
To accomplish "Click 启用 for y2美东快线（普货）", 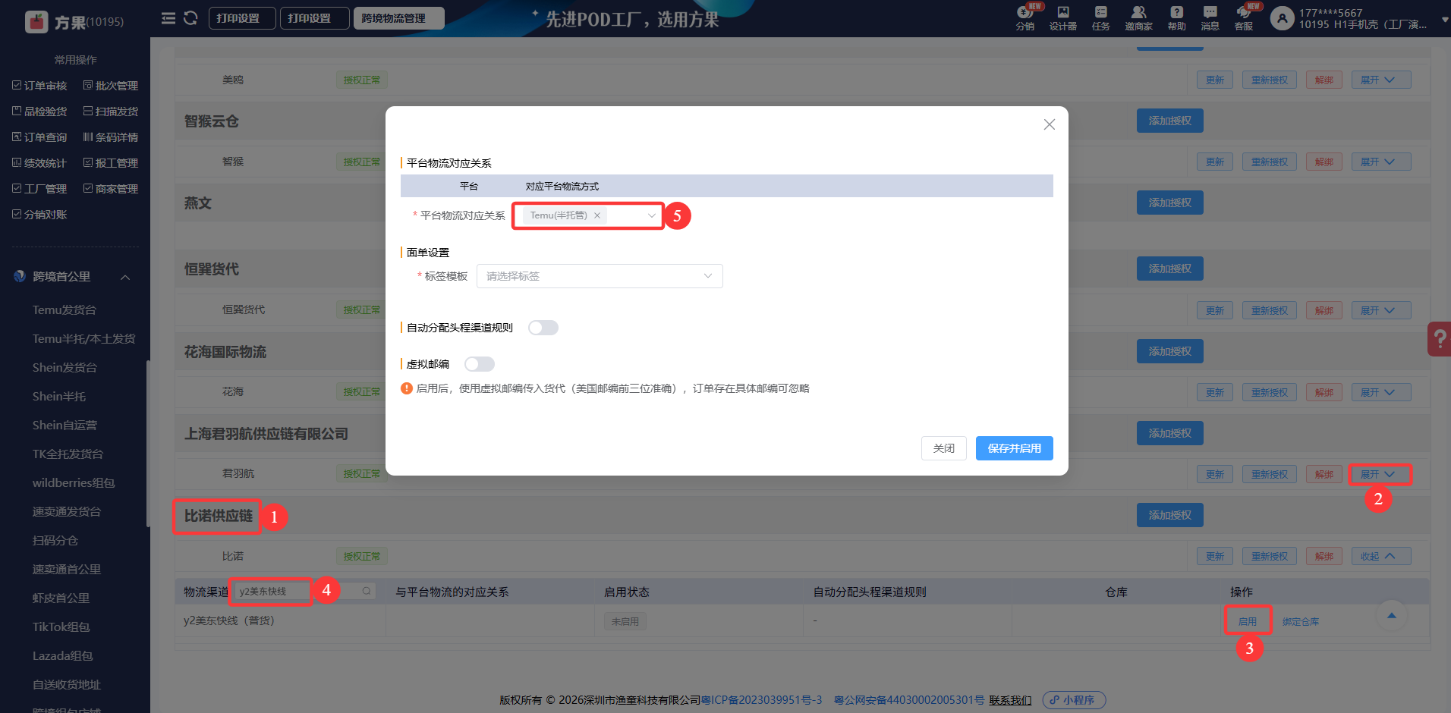I will coord(1248,621).
